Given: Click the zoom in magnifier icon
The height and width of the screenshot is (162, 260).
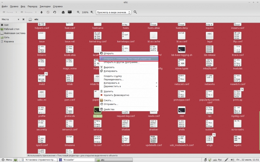Looking at the screenshot, I should click(92, 12).
